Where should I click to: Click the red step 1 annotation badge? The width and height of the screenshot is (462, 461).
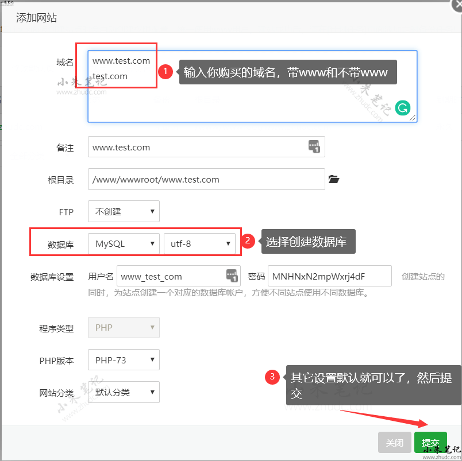[x=165, y=71]
